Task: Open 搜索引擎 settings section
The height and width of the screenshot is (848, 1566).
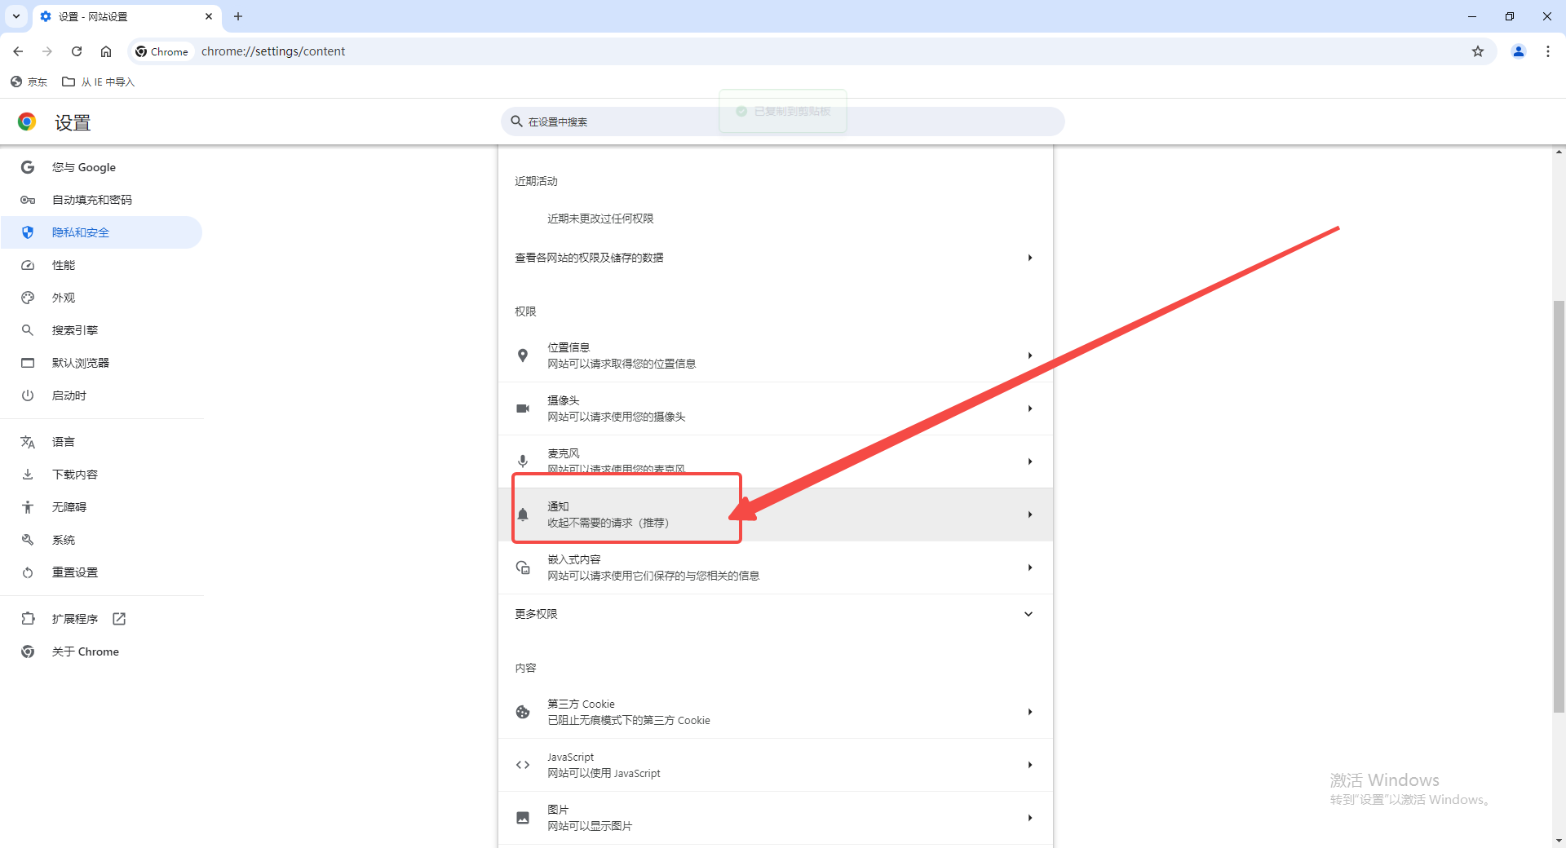Action: (x=102, y=330)
